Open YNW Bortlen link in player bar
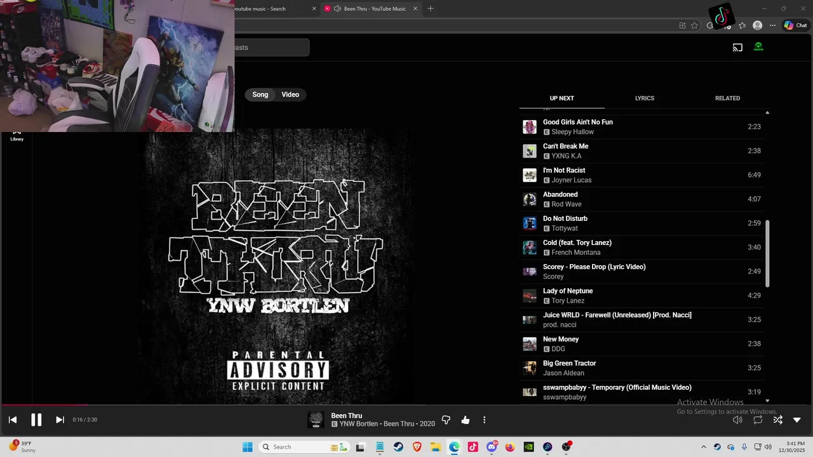 click(358, 424)
